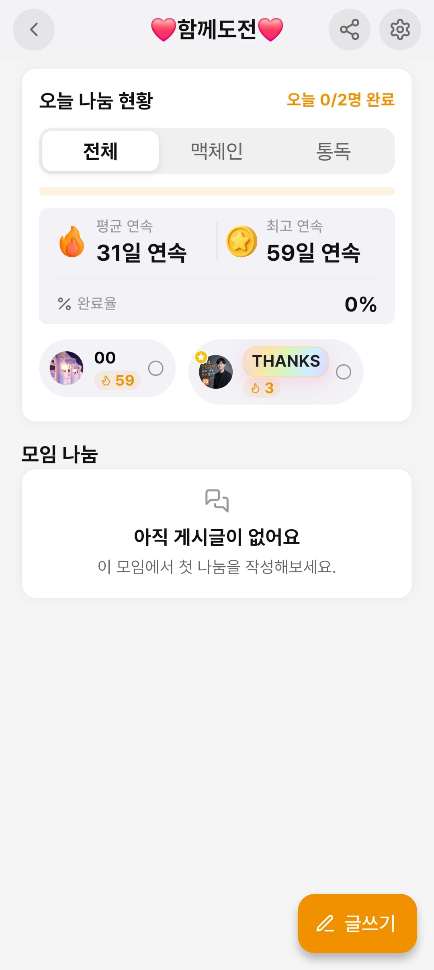Screen dimensions: 434x970
Task: Open the settings gear icon
Action: (x=400, y=29)
